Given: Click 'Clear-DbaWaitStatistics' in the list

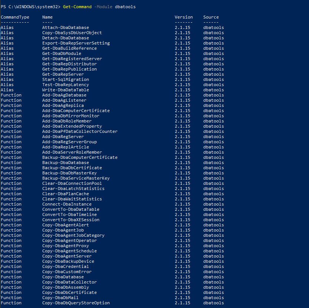Looking at the screenshot, I should click(72, 199).
